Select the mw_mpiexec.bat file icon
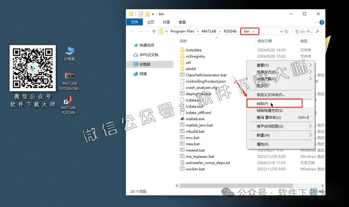Image resolution: width=349 pixels, height=207 pixels. 182,156
